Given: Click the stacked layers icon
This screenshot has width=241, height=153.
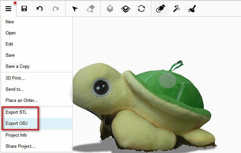Looking at the screenshot, I should pyautogui.click(x=125, y=8).
